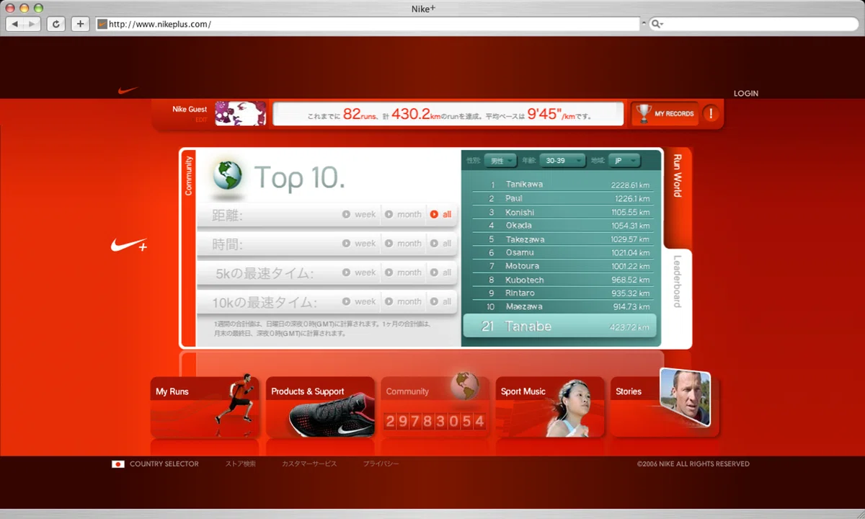The height and width of the screenshot is (519, 865).
Task: Open the LOGIN link
Action: click(746, 94)
